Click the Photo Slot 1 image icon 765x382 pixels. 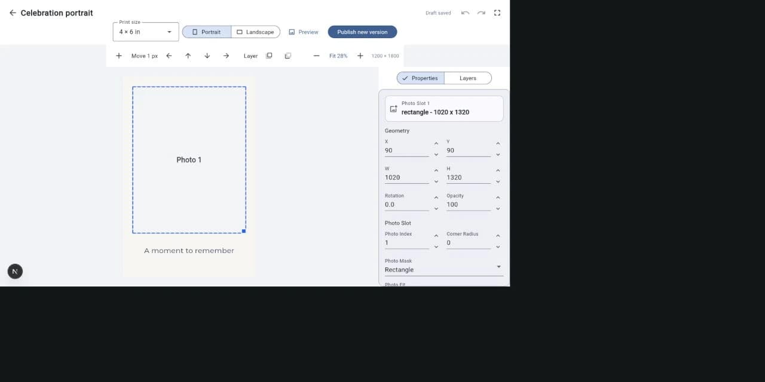click(x=393, y=109)
